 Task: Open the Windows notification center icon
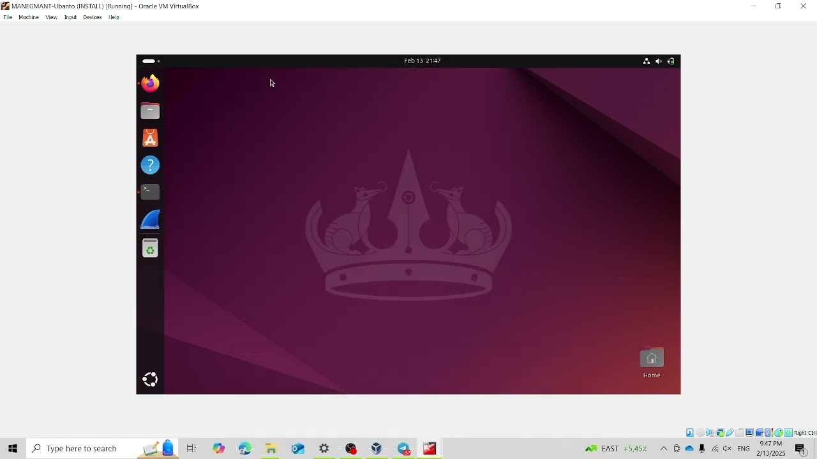(x=802, y=449)
